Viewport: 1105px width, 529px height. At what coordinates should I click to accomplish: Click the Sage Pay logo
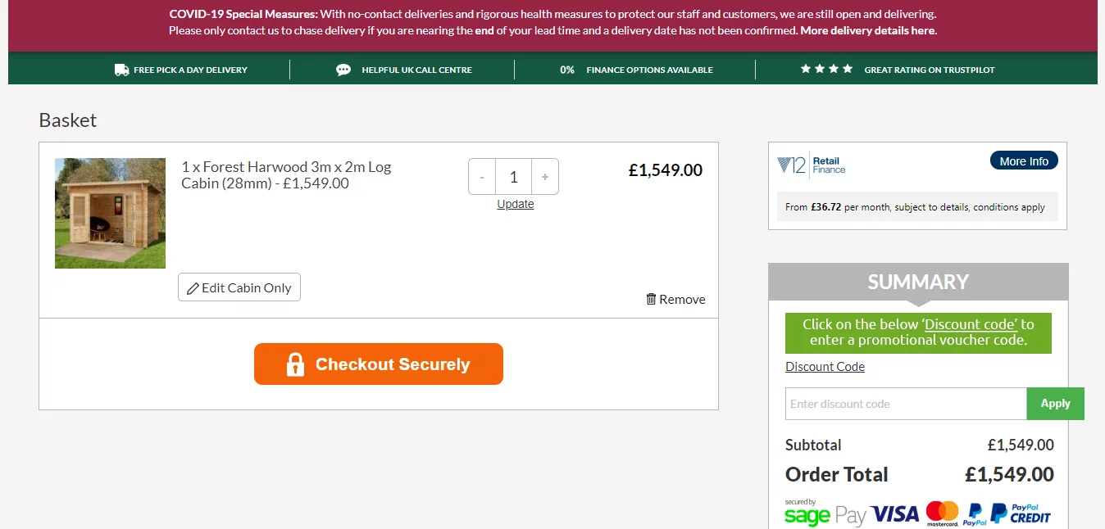[825, 513]
